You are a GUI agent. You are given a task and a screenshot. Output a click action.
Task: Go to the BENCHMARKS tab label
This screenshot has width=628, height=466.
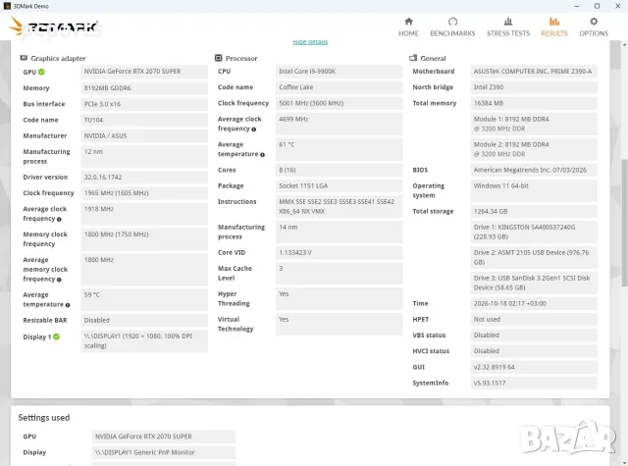tap(452, 33)
